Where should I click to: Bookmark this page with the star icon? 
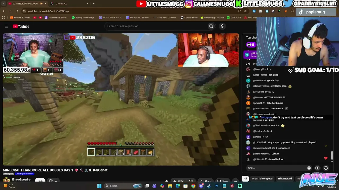click(x=245, y=11)
